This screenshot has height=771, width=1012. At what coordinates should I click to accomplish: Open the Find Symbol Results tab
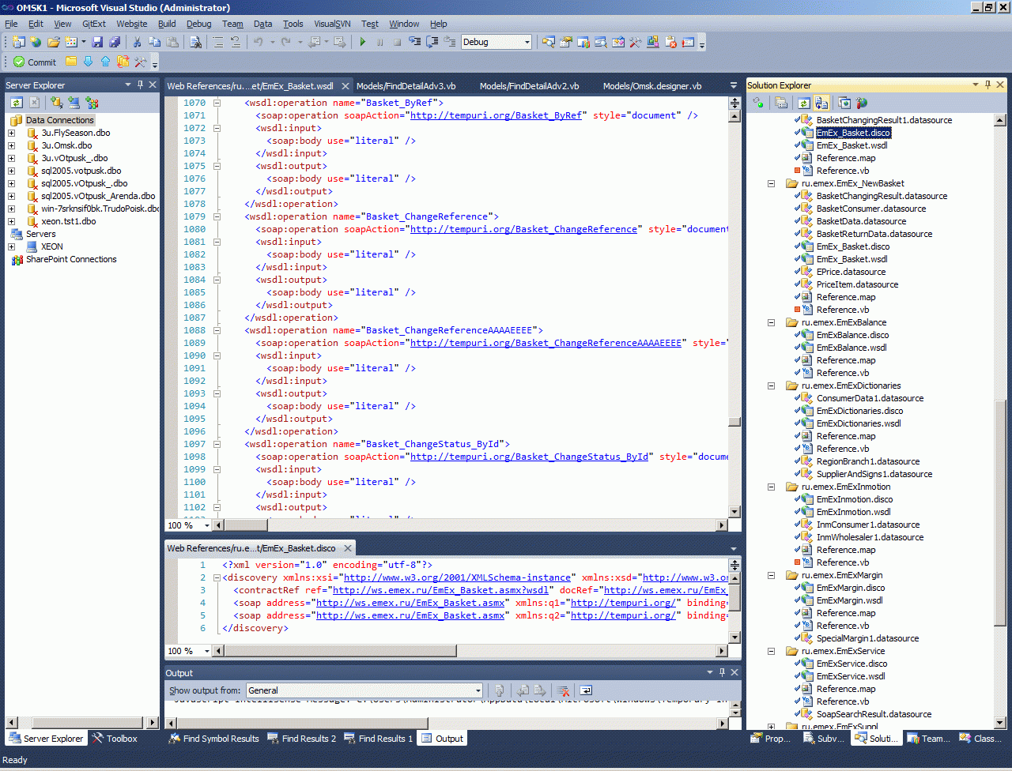pyautogui.click(x=213, y=739)
